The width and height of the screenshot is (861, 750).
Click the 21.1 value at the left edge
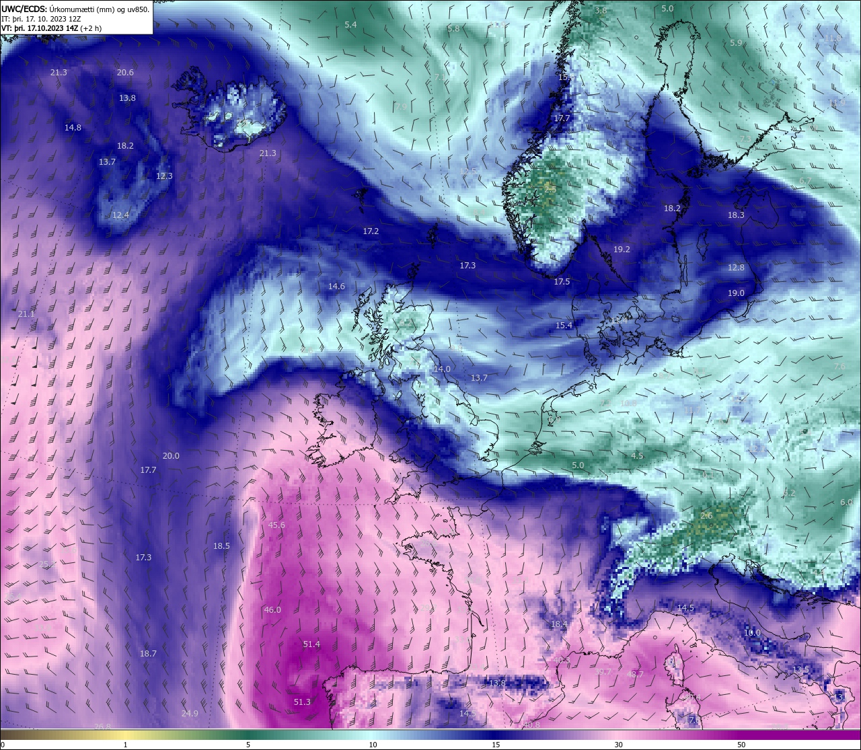click(x=26, y=314)
